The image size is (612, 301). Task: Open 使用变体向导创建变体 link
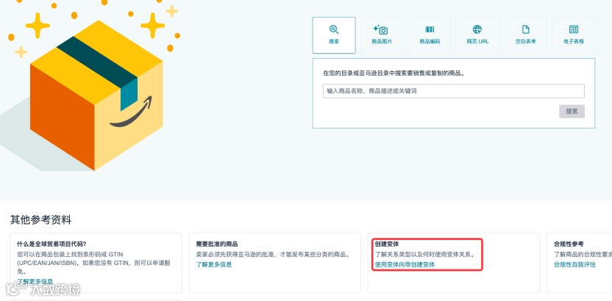405,264
